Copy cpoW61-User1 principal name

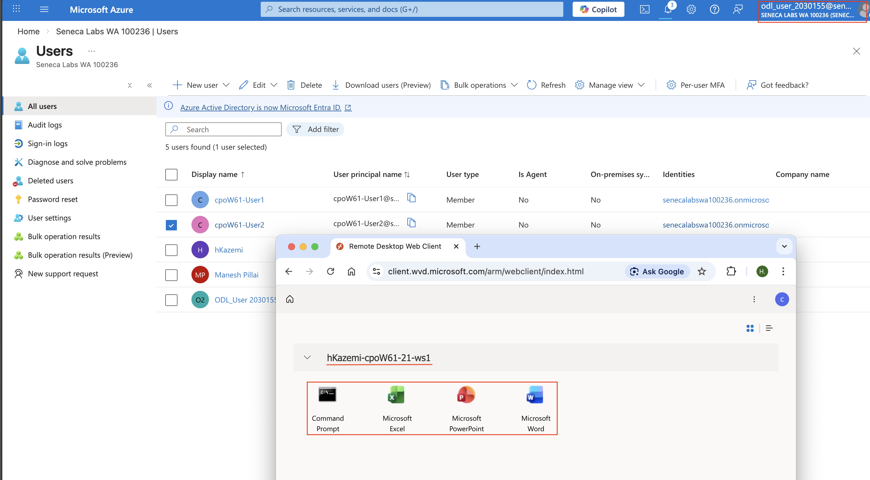[411, 198]
